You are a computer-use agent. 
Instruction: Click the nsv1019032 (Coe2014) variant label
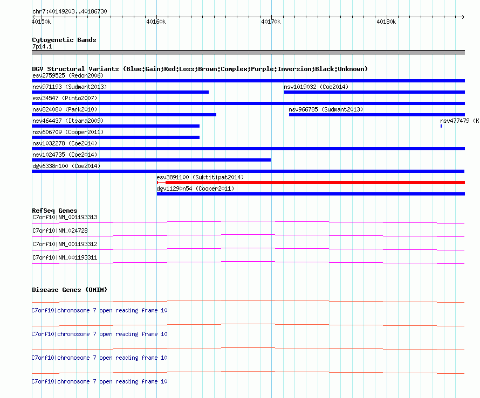tap(316, 87)
